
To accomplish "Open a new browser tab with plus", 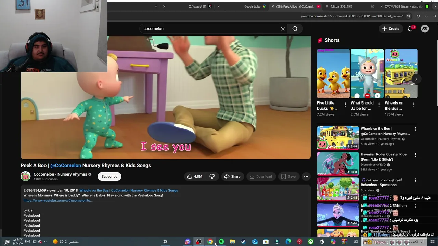I will tap(156, 6).
